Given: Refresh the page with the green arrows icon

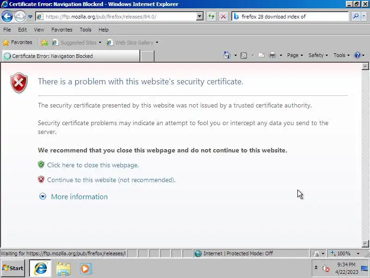Looking at the screenshot, I should [x=211, y=17].
